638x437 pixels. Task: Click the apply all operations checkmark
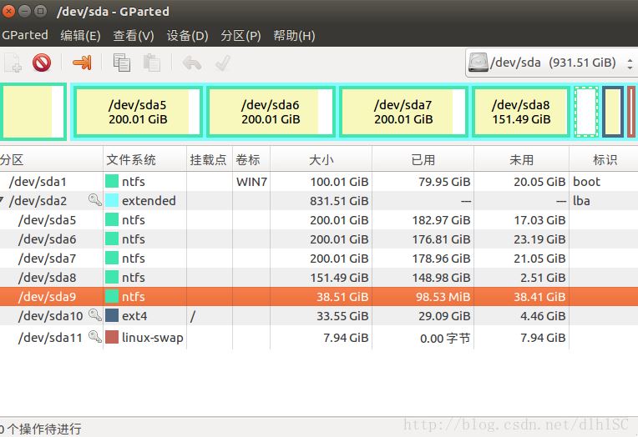coord(222,63)
